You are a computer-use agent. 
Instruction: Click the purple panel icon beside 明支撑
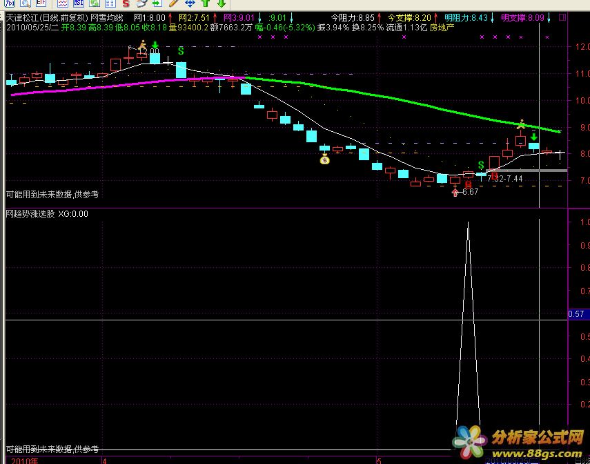pos(562,17)
